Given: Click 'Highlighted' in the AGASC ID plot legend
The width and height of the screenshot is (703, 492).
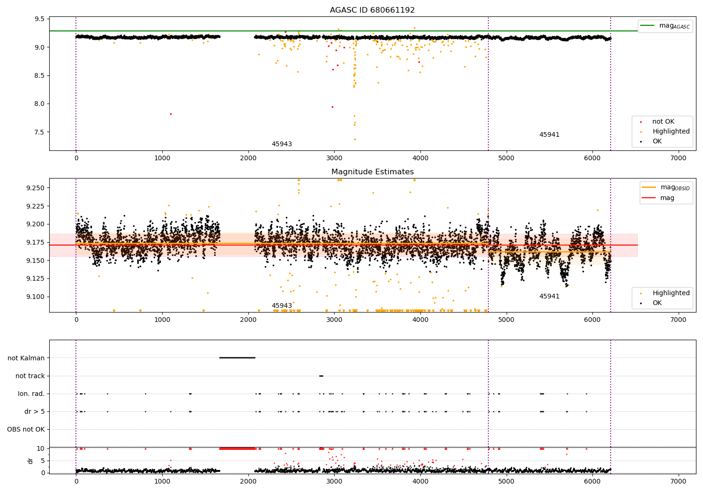Looking at the screenshot, I should [x=671, y=132].
